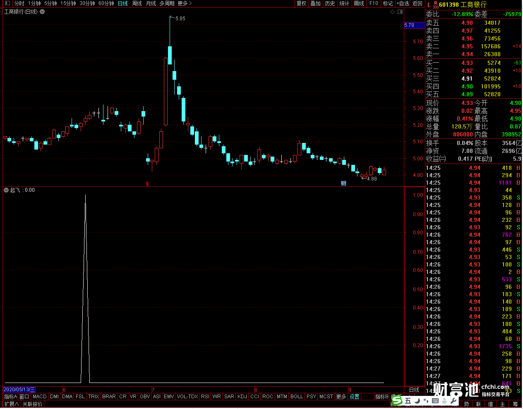The image size is (523, 409).
Task: Apply the MACD indicator
Action: pyautogui.click(x=40, y=397)
